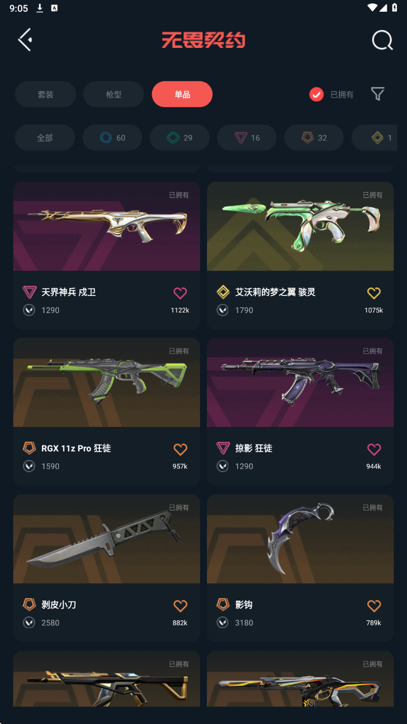Tap the heart icon on 影钩
Image resolution: width=407 pixels, height=724 pixels.
pos(374,606)
